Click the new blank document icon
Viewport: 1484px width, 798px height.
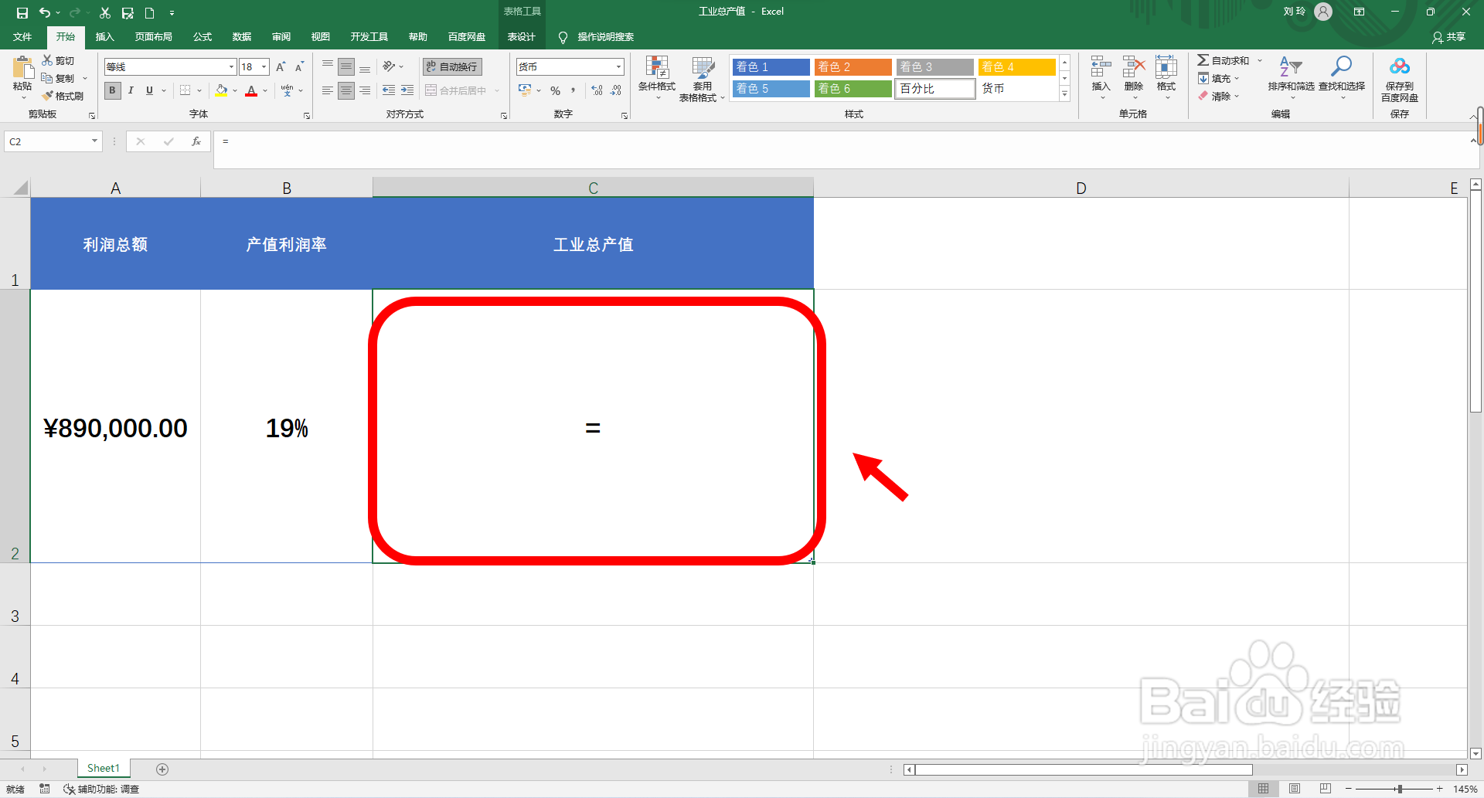[150, 12]
